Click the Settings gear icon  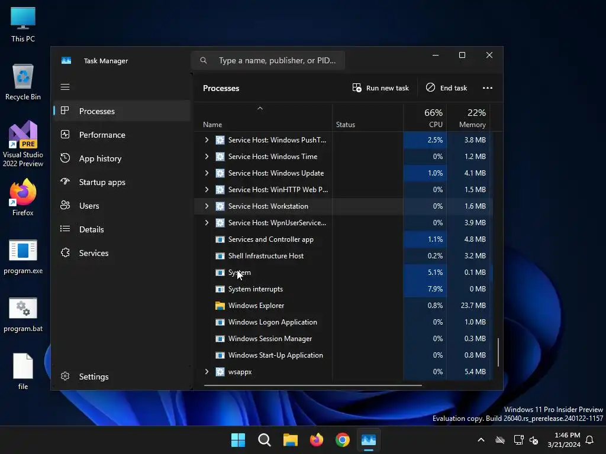point(65,376)
